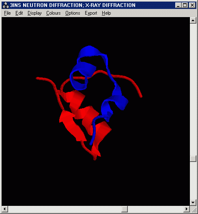
Task: Open the File menu
Action: (7, 13)
